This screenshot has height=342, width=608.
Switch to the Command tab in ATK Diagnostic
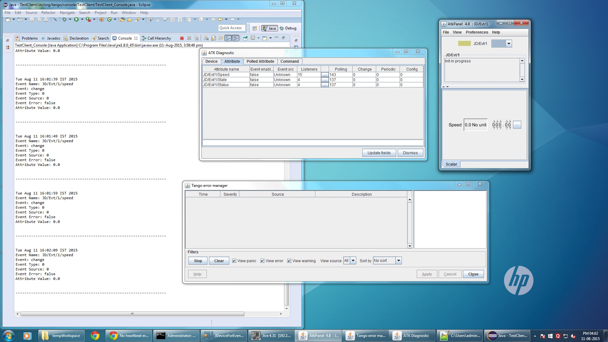coord(289,61)
